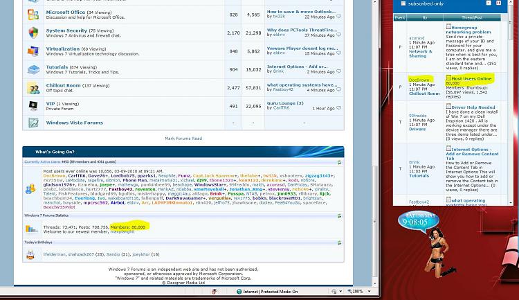
Task: Open birthday member Sandip's profile
Action: point(113,254)
